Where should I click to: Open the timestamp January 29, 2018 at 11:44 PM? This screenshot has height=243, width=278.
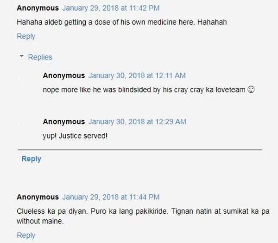pyautogui.click(x=111, y=197)
